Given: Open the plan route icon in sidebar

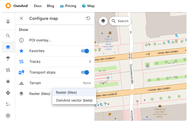Looking at the screenshot, I should point(8,104).
